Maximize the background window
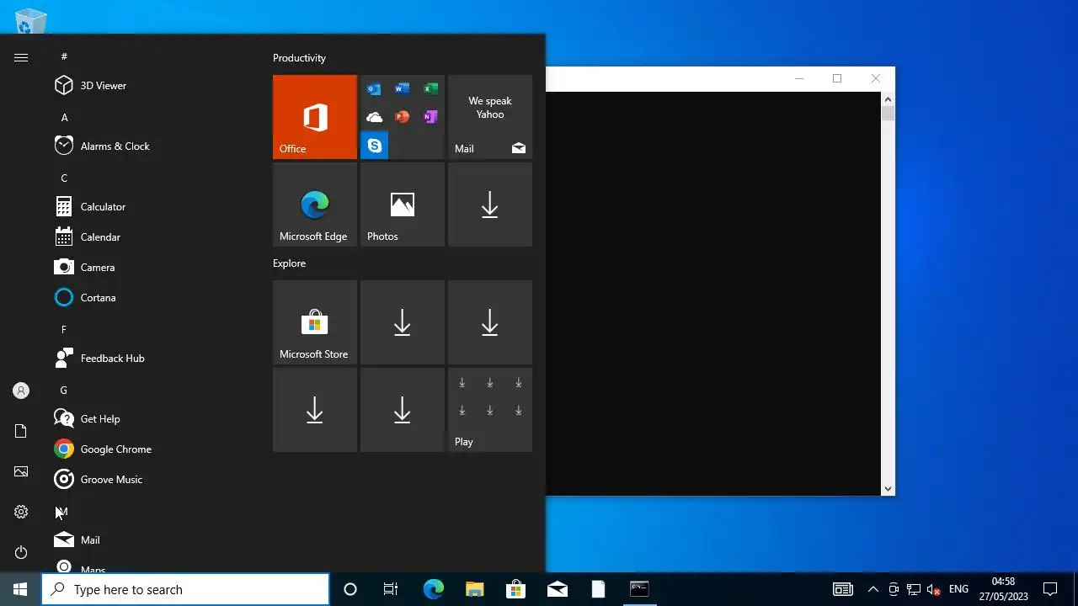This screenshot has height=606, width=1078. pos(837,78)
